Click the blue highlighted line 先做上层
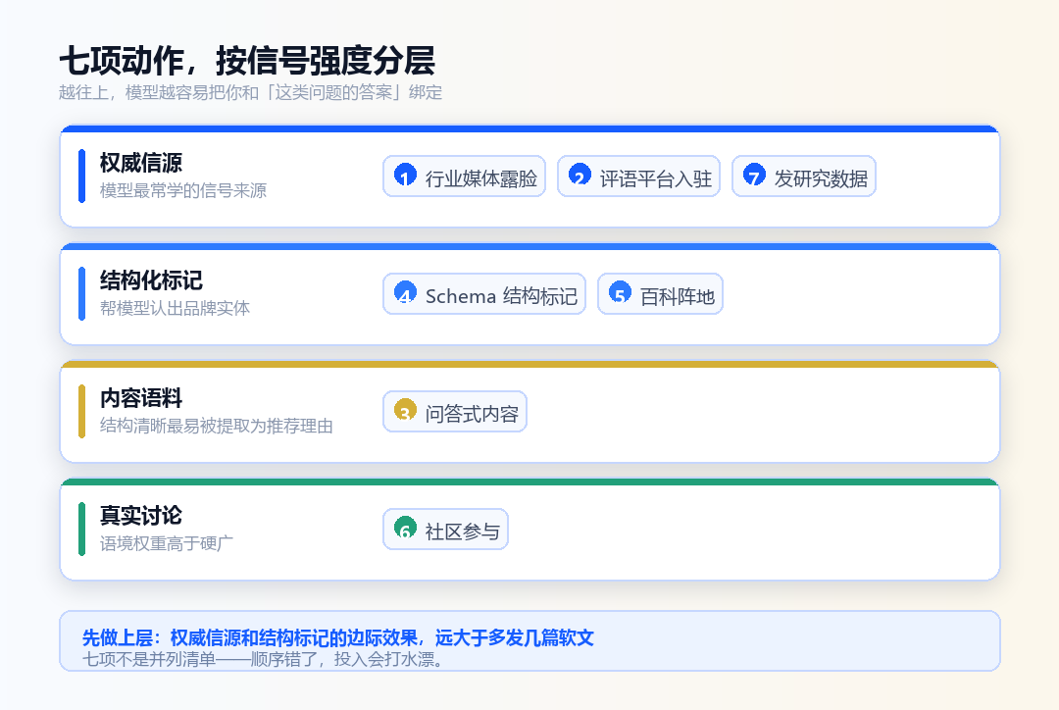 tap(337, 637)
